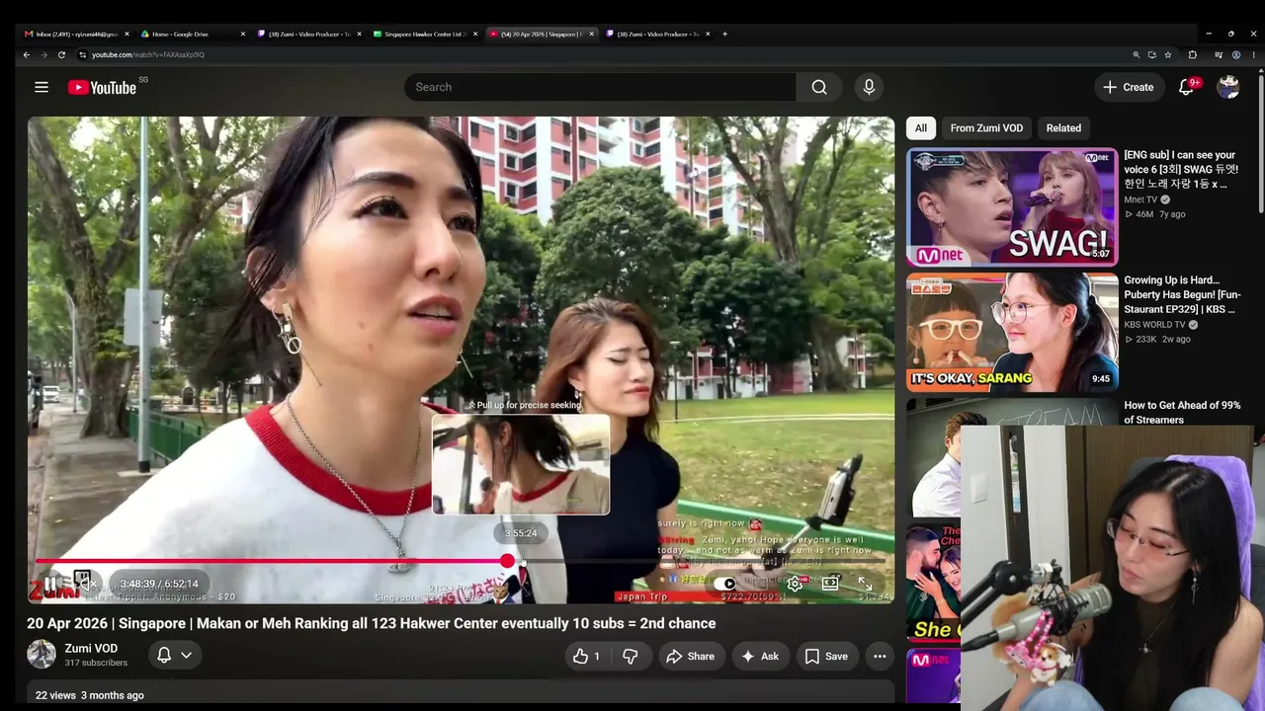
Task: Open YouTube notifications bell
Action: click(x=1186, y=87)
